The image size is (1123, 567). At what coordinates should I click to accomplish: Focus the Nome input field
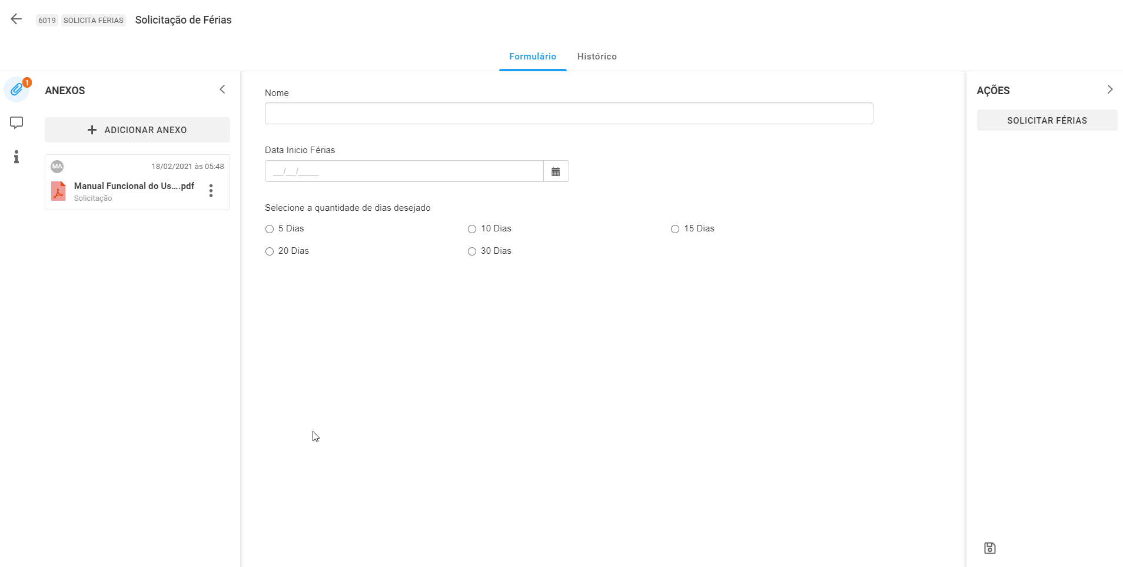point(569,114)
